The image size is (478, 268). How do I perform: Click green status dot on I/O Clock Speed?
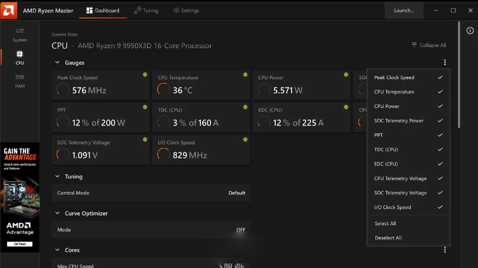[245, 140]
